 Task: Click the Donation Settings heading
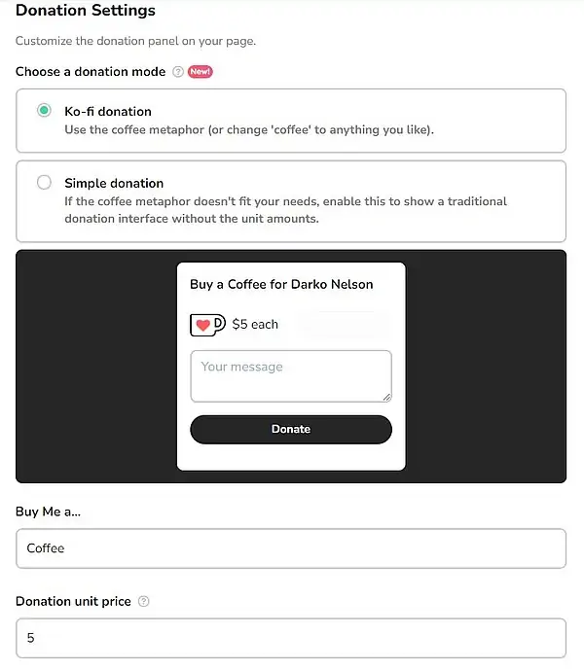click(86, 11)
